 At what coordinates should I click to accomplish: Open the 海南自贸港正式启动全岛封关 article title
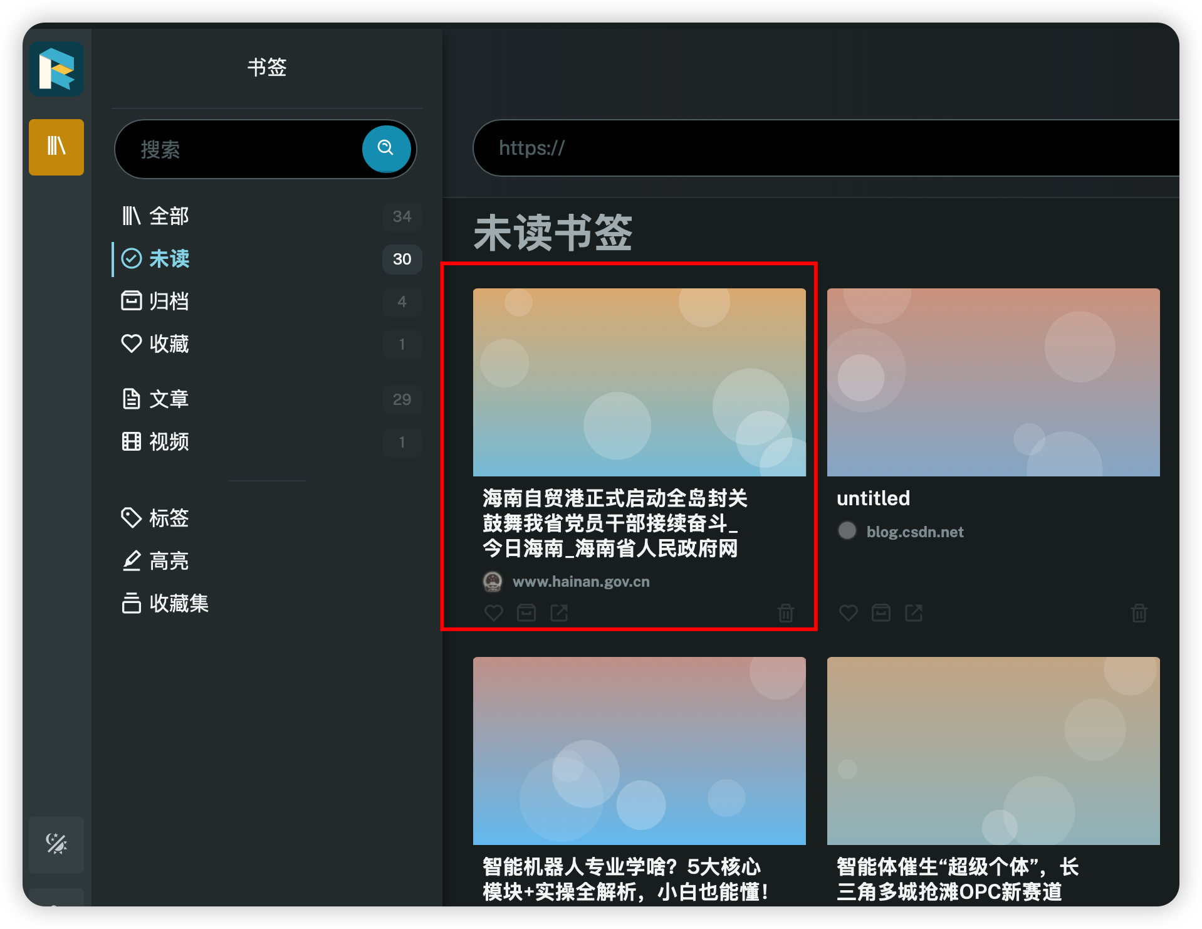615,523
